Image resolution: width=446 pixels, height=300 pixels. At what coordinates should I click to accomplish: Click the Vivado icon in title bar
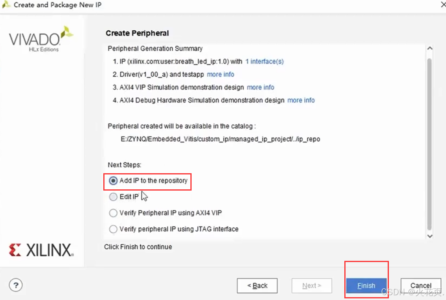click(x=6, y=4)
